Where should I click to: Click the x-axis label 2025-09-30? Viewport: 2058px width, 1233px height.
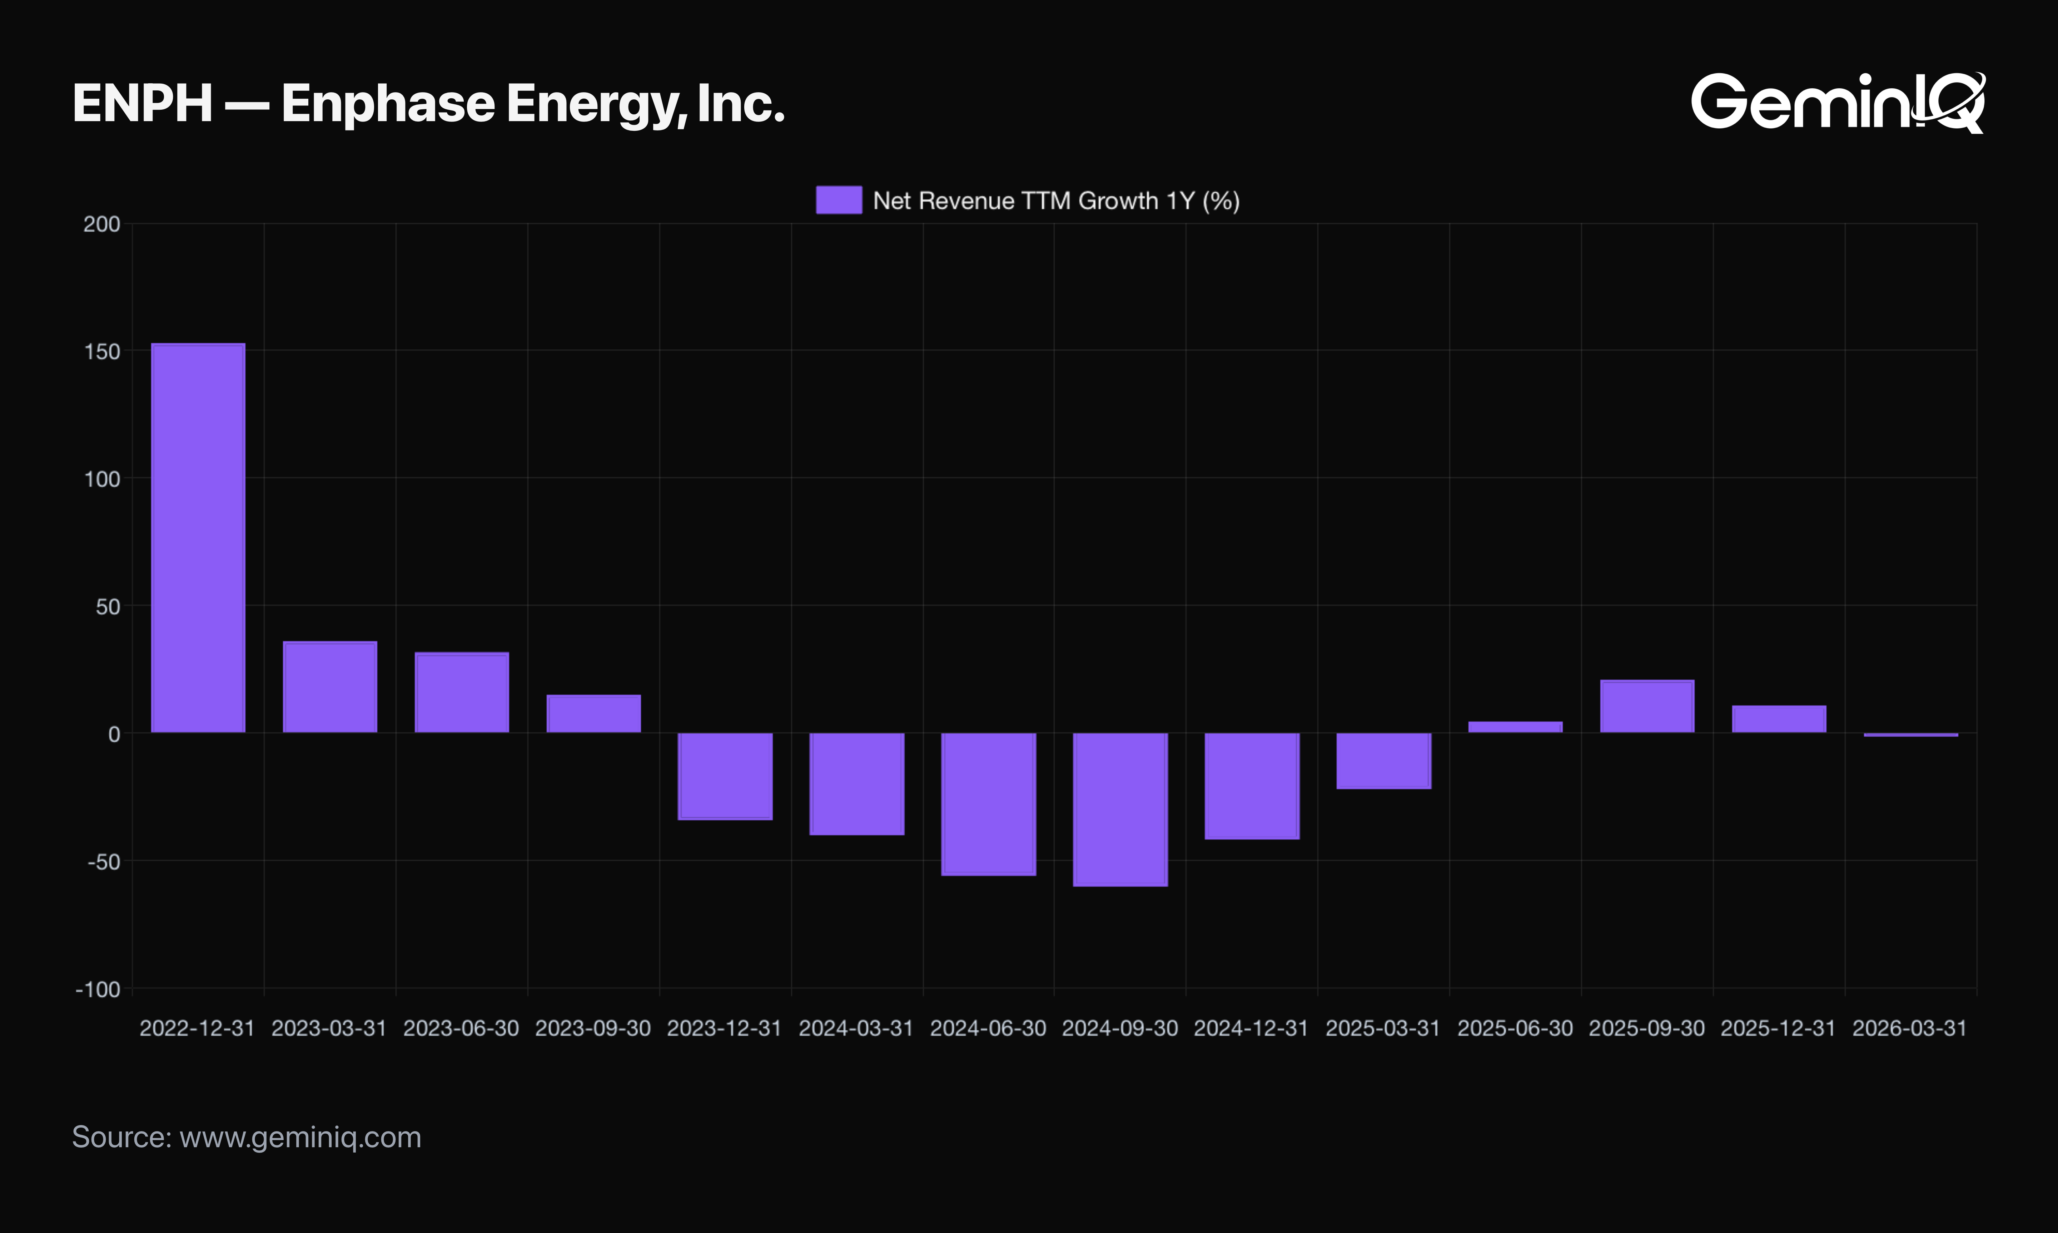tap(1647, 1029)
